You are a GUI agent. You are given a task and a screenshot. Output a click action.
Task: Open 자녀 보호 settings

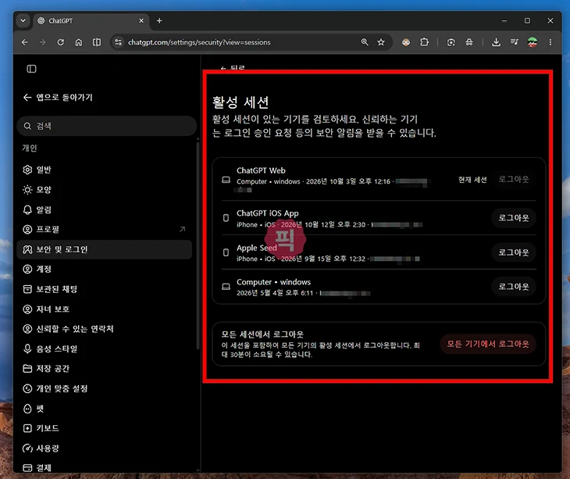pyautogui.click(x=105, y=309)
